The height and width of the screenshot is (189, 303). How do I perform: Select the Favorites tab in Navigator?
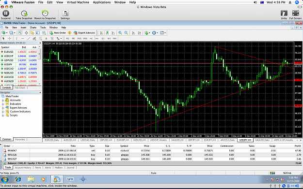pyautogui.click(x=20, y=140)
